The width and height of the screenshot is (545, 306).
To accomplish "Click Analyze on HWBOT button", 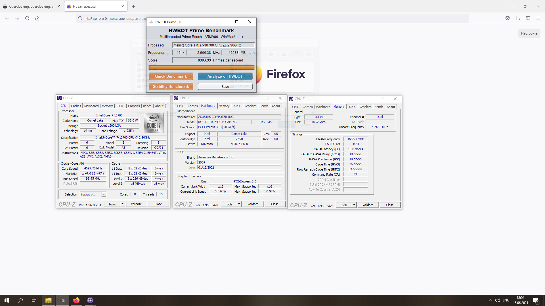I will 225,76.
